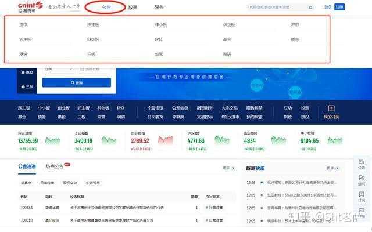Open the 沪深300 mini trend chart
Viewport: 372px width, 232px height.
click(x=222, y=140)
